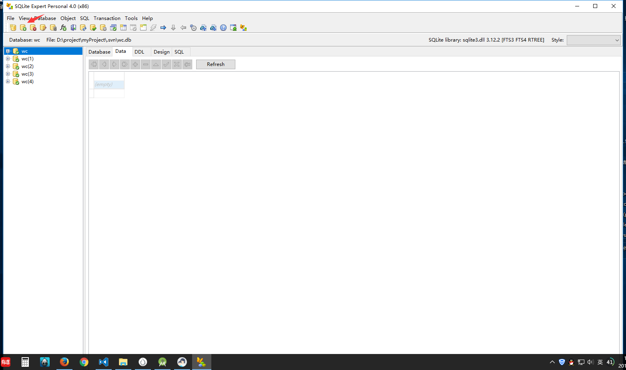Screen dimensions: 626x370
Task: Click the delete record minus button
Action: click(146, 64)
